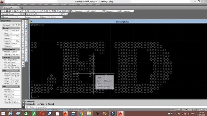The image size is (207, 116).
Task: Toggle OSNAP in status bar
Action: click(49, 110)
